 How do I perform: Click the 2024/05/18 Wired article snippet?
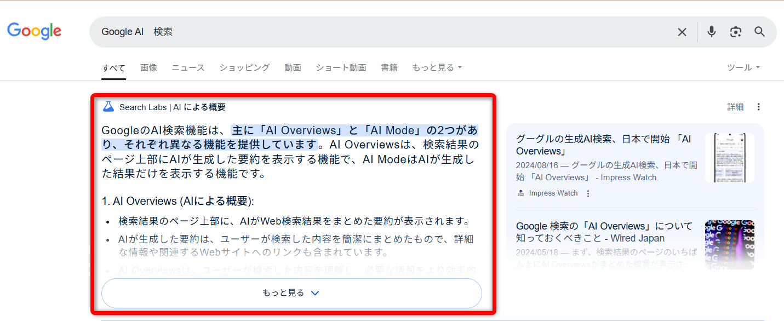click(606, 257)
